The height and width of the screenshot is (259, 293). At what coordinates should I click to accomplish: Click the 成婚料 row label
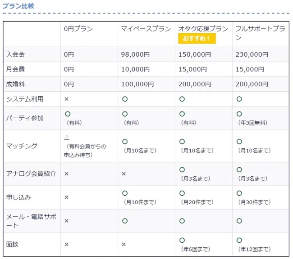15,84
